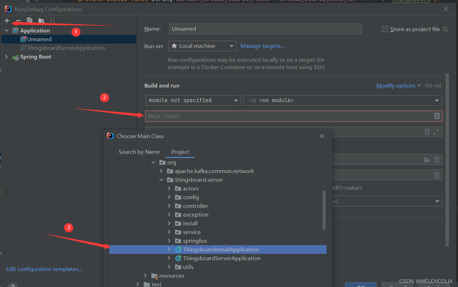Image resolution: width=458 pixels, height=287 pixels.
Task: Insert macro into the working directory field
Action: coord(437,159)
